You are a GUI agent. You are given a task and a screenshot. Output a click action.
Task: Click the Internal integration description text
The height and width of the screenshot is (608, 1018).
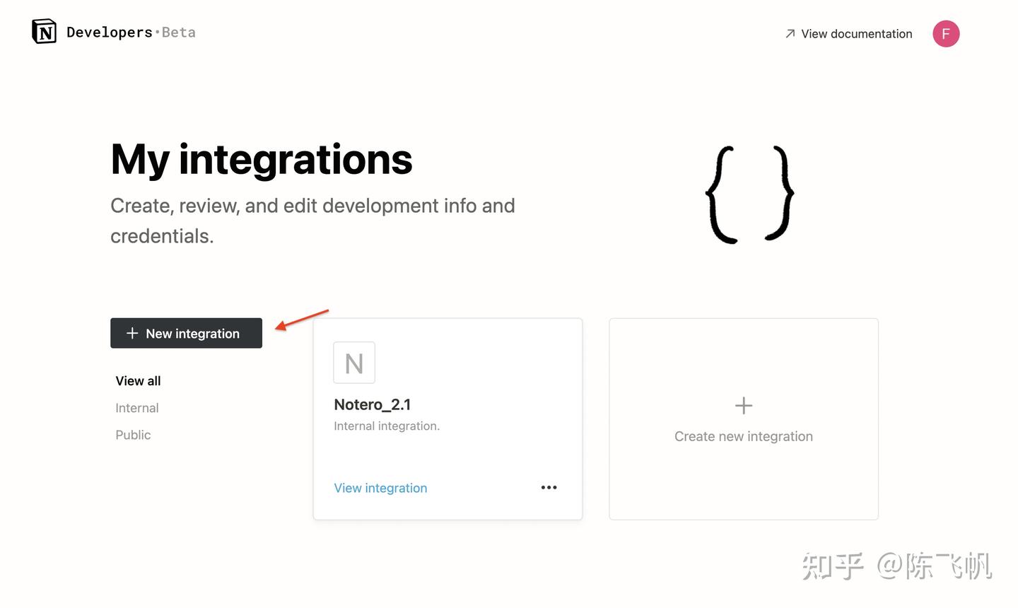pos(387,426)
